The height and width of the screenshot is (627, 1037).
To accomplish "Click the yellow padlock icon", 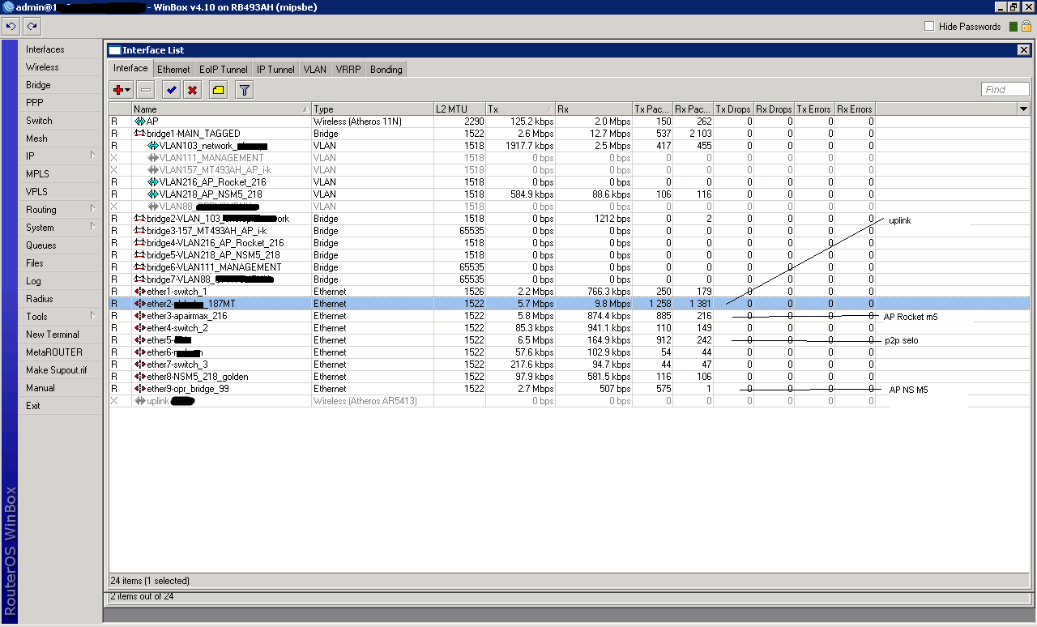I will pos(1026,27).
